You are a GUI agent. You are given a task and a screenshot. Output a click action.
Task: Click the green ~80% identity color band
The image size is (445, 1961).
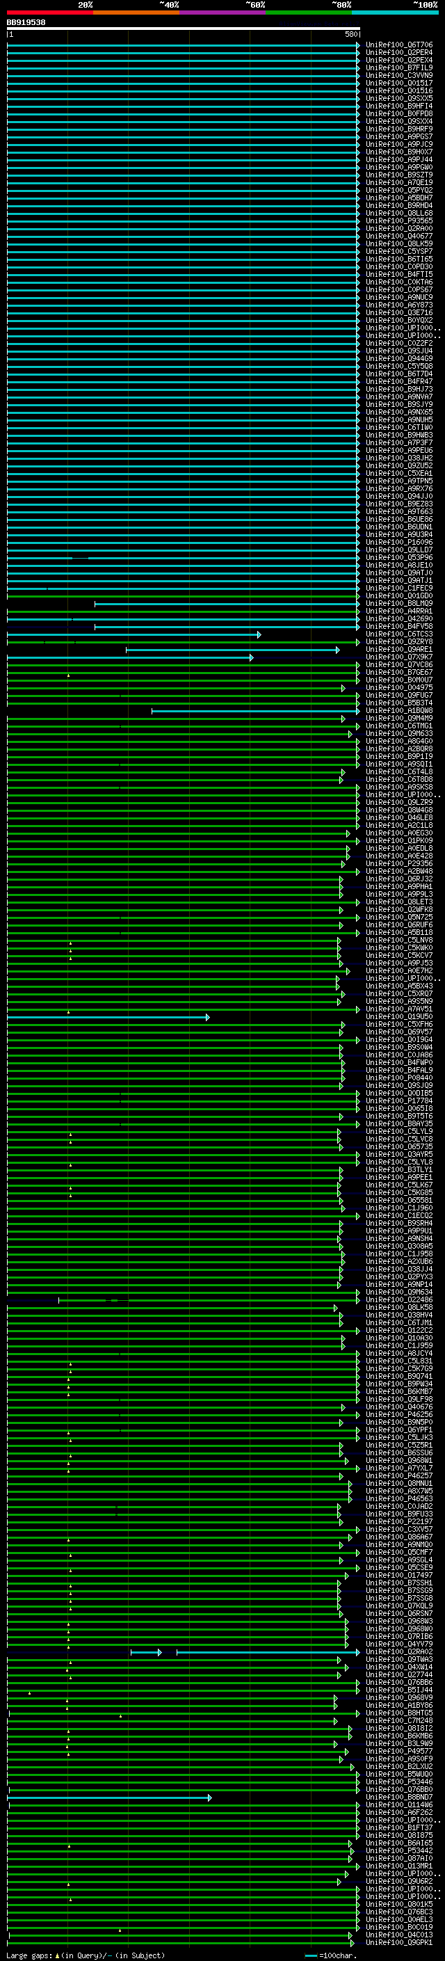[x=309, y=13]
